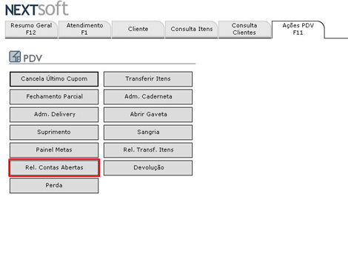Click the Perda button

click(54, 186)
